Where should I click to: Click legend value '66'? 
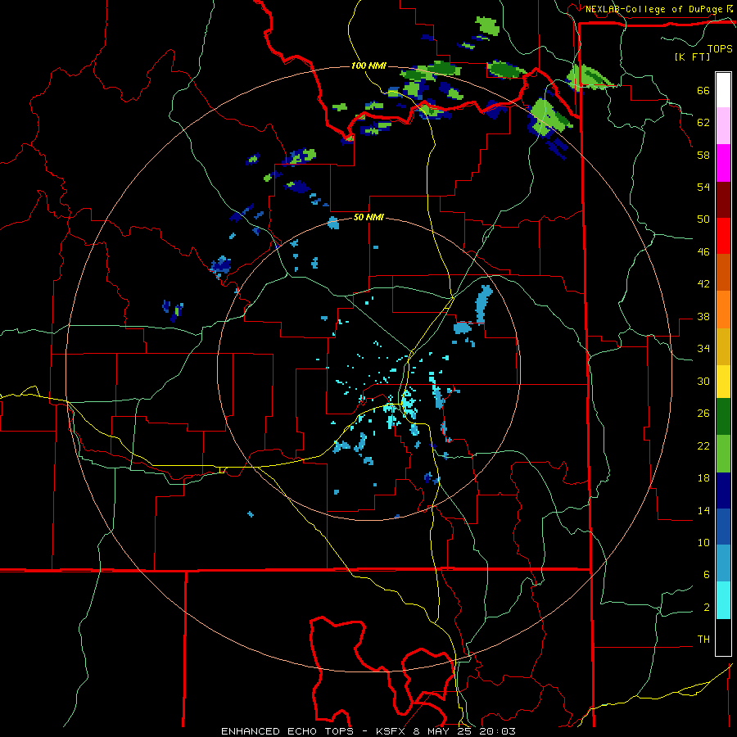[x=703, y=91]
